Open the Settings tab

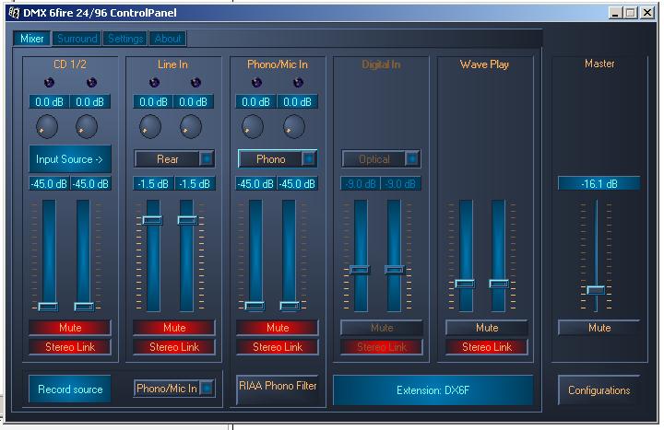pos(125,39)
